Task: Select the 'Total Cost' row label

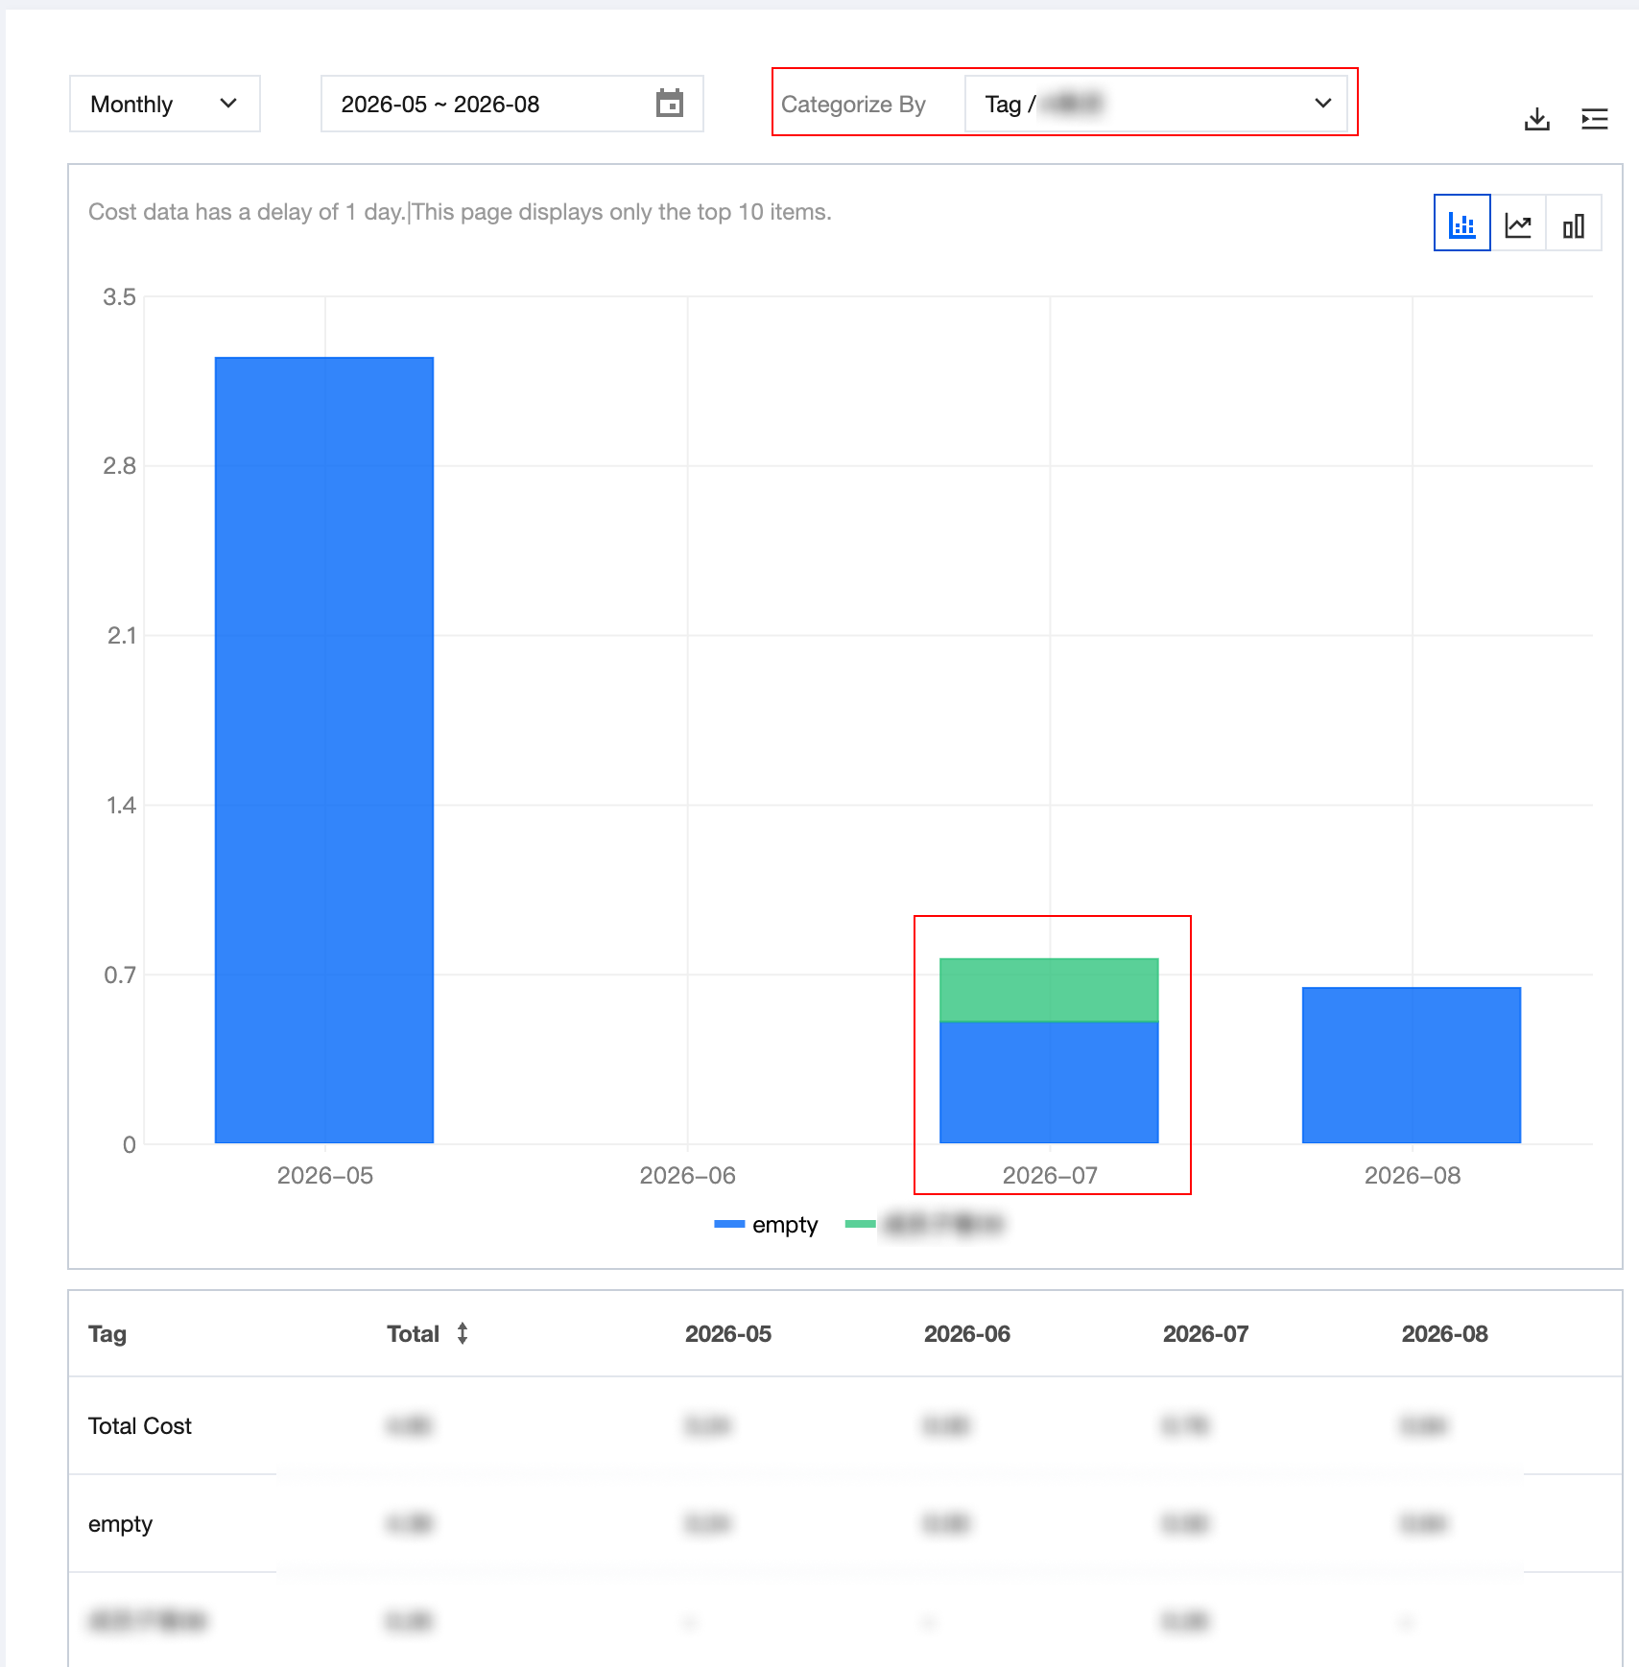Action: click(x=140, y=1426)
